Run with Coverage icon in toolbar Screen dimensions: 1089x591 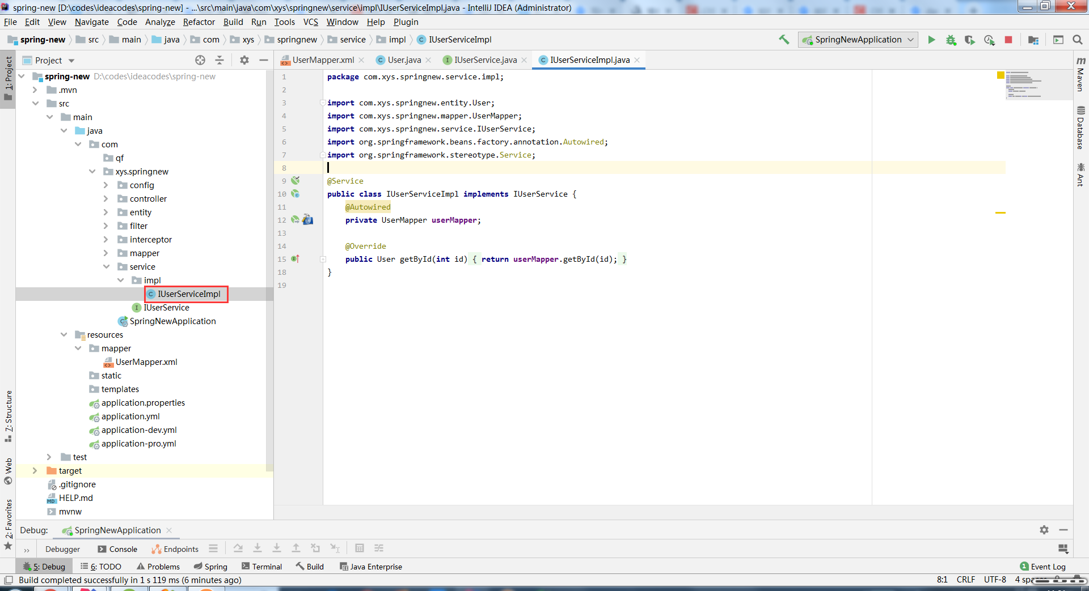point(970,40)
